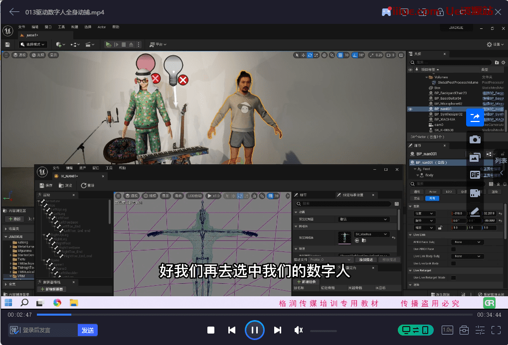Open the player's toolbox icon
Image resolution: width=508 pixels, height=345 pixels.
point(464,330)
